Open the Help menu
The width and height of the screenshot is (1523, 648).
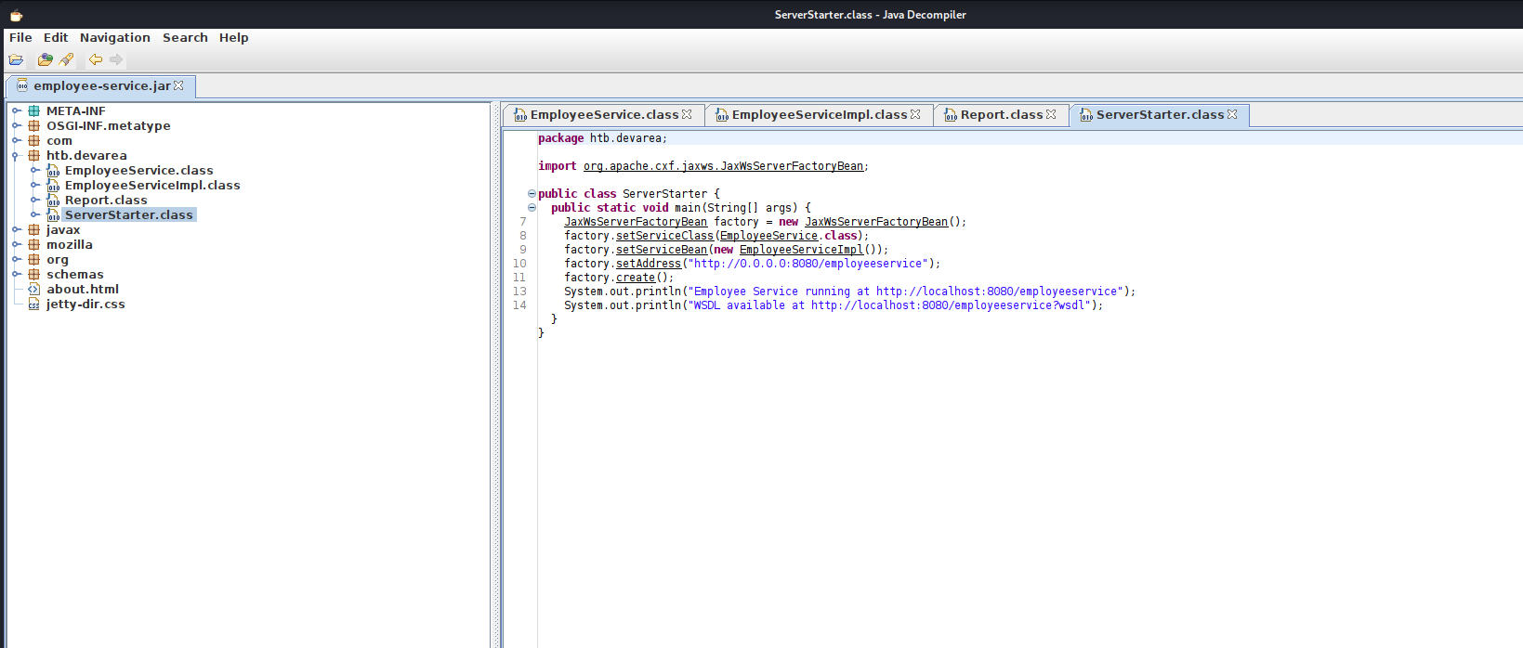pos(234,38)
